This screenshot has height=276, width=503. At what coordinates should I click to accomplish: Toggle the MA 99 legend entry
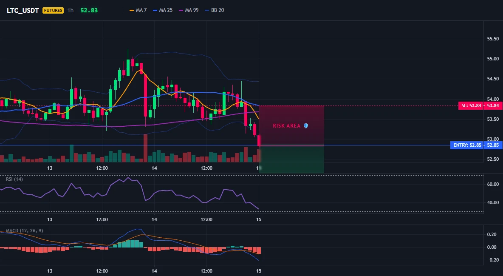click(189, 10)
